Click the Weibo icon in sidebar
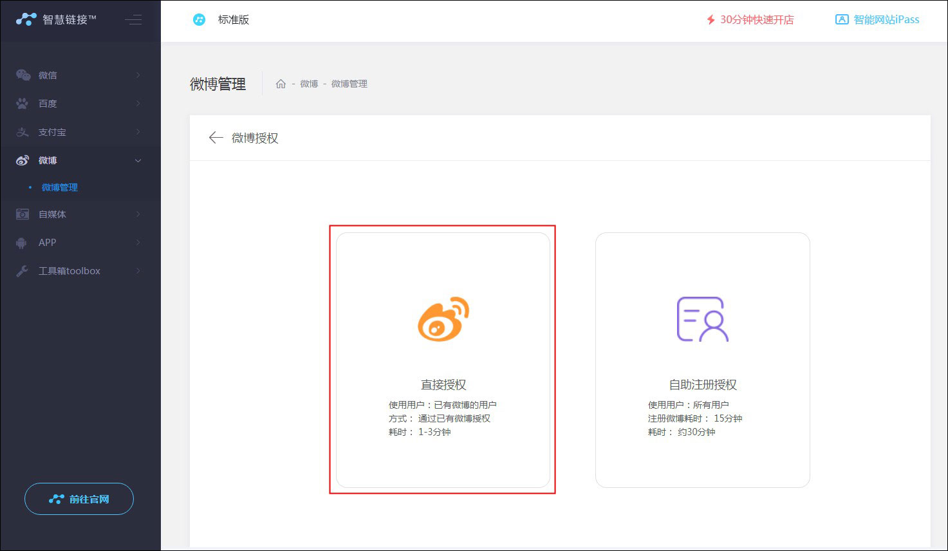Image resolution: width=948 pixels, height=551 pixels. pos(23,160)
